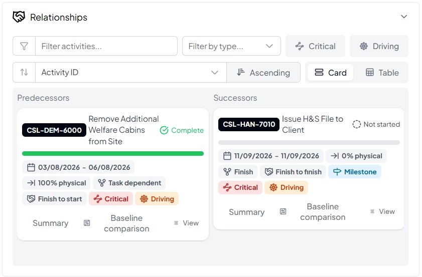Click the green Complete check icon
The width and height of the screenshot is (422, 277).
point(164,130)
